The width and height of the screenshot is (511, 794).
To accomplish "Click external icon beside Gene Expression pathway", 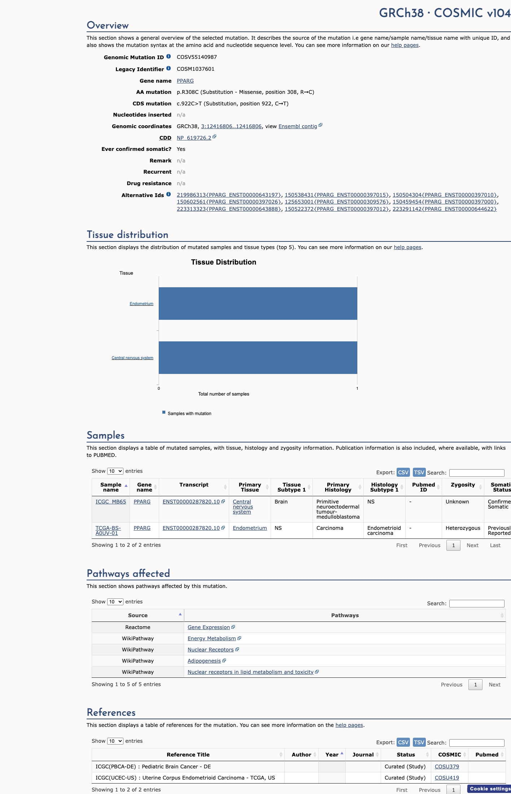I will coord(233,627).
